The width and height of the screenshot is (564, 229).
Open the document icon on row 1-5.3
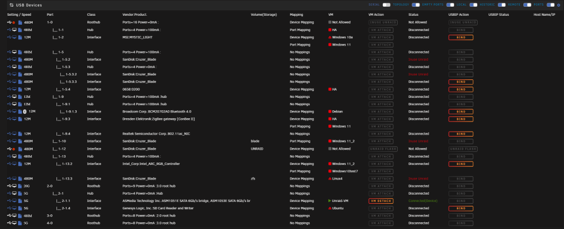20,67
